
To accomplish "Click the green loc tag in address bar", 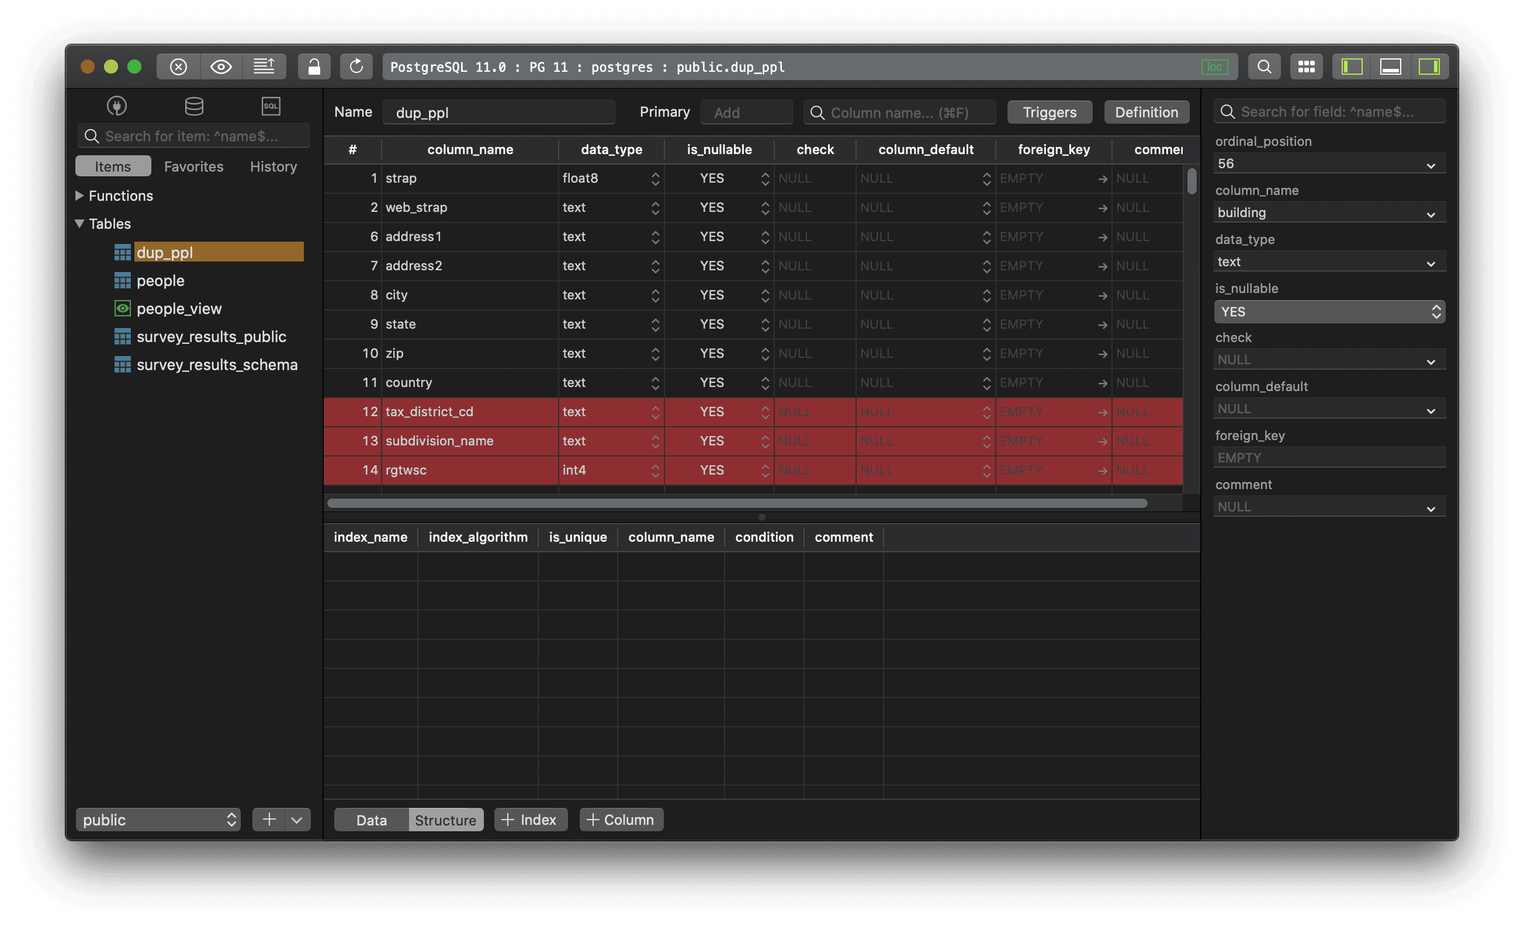I will click(x=1214, y=67).
